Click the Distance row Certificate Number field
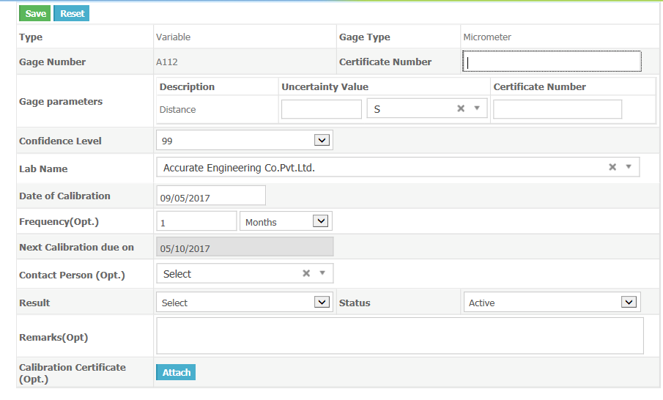The image size is (663, 400). coord(558,109)
